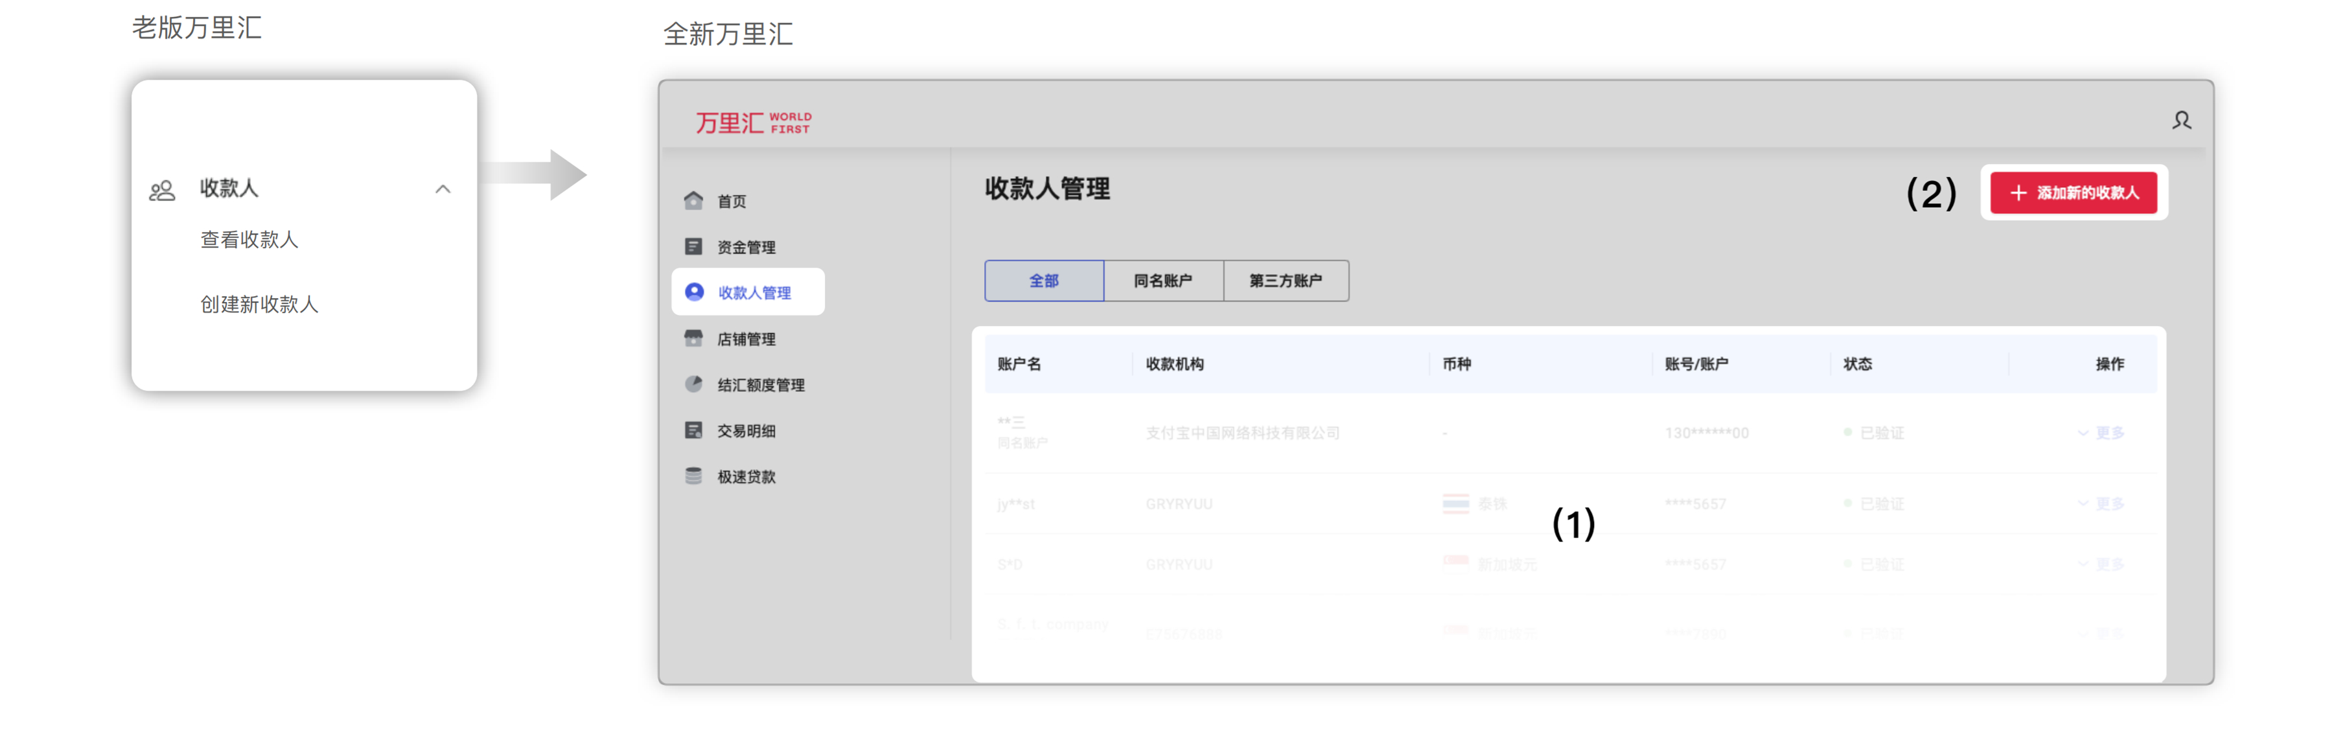
Task: Click the 币种 column header
Action: click(1457, 364)
